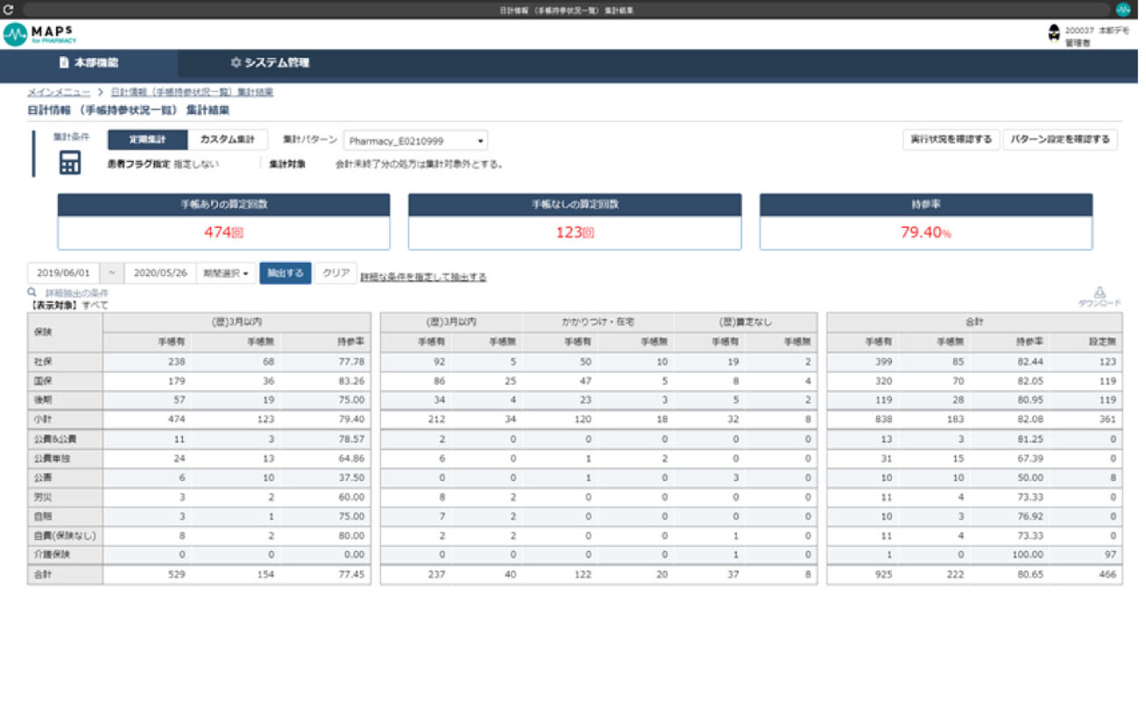The width and height of the screenshot is (1146, 701).
Task: Click the かかりつけ・在宅 column header
Action: (598, 322)
